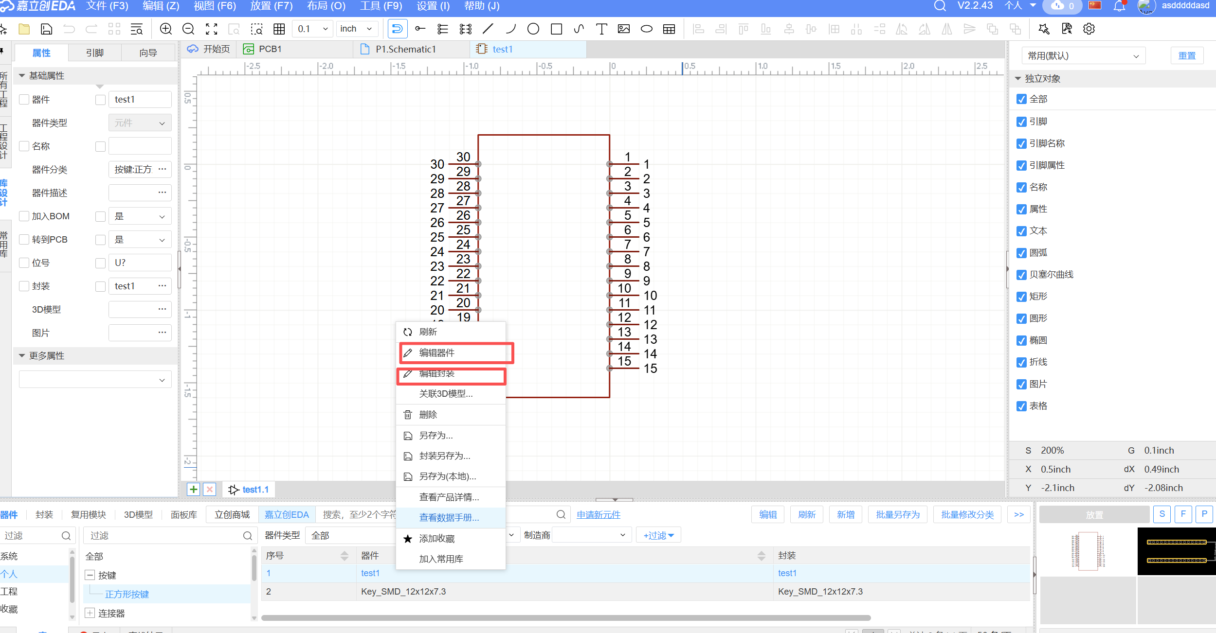Select the line drawing tool
The image size is (1216, 633).
click(488, 29)
